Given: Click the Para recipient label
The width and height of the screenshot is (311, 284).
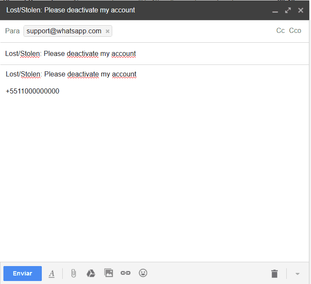Looking at the screenshot, I should click(x=12, y=31).
